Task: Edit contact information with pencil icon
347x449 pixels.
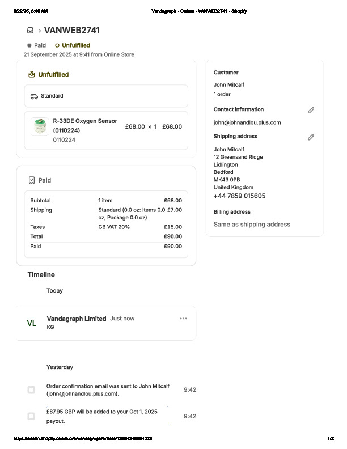Action: pos(311,110)
